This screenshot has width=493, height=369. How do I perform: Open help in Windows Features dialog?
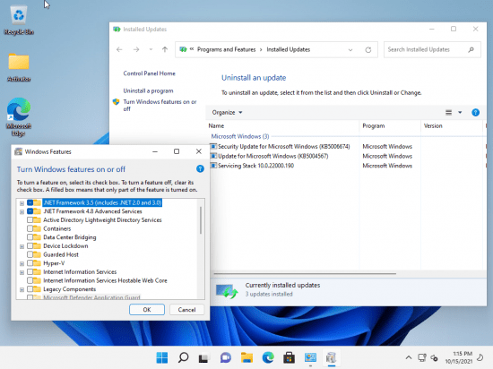(200, 169)
